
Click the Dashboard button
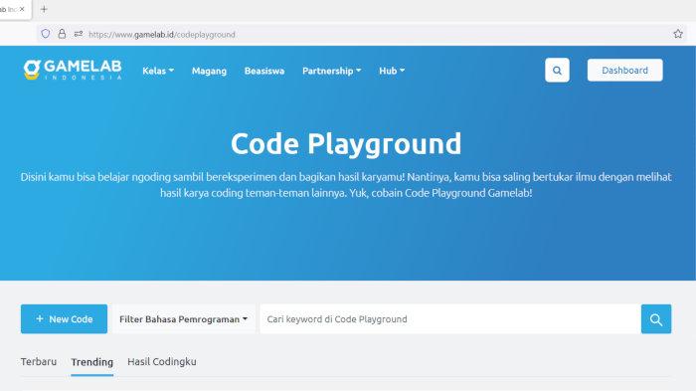[625, 71]
